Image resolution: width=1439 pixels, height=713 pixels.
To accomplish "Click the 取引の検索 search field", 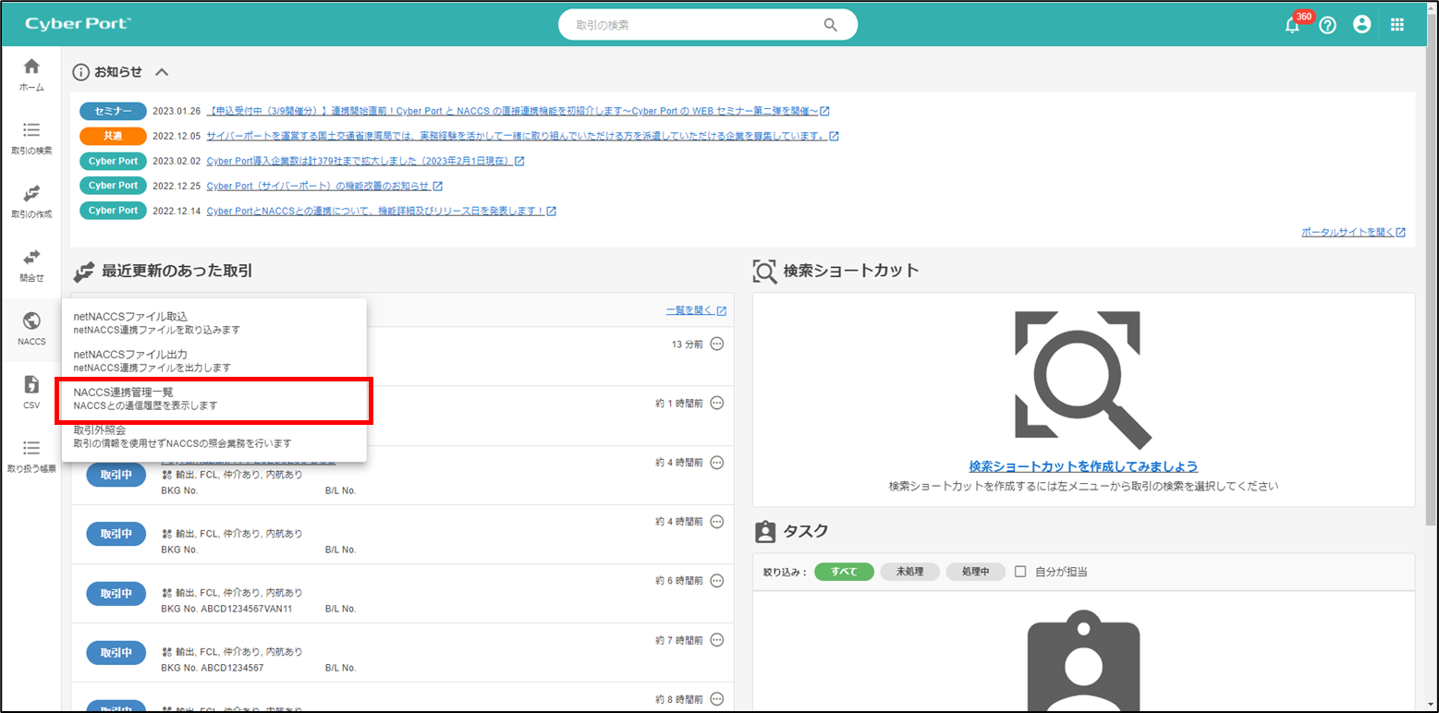I will (x=693, y=25).
